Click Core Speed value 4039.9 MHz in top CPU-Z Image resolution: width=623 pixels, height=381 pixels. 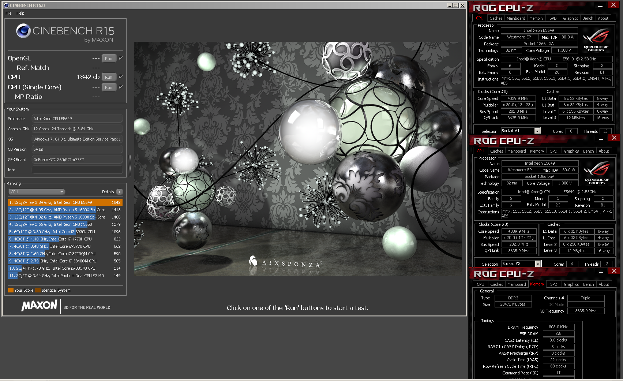pyautogui.click(x=518, y=98)
